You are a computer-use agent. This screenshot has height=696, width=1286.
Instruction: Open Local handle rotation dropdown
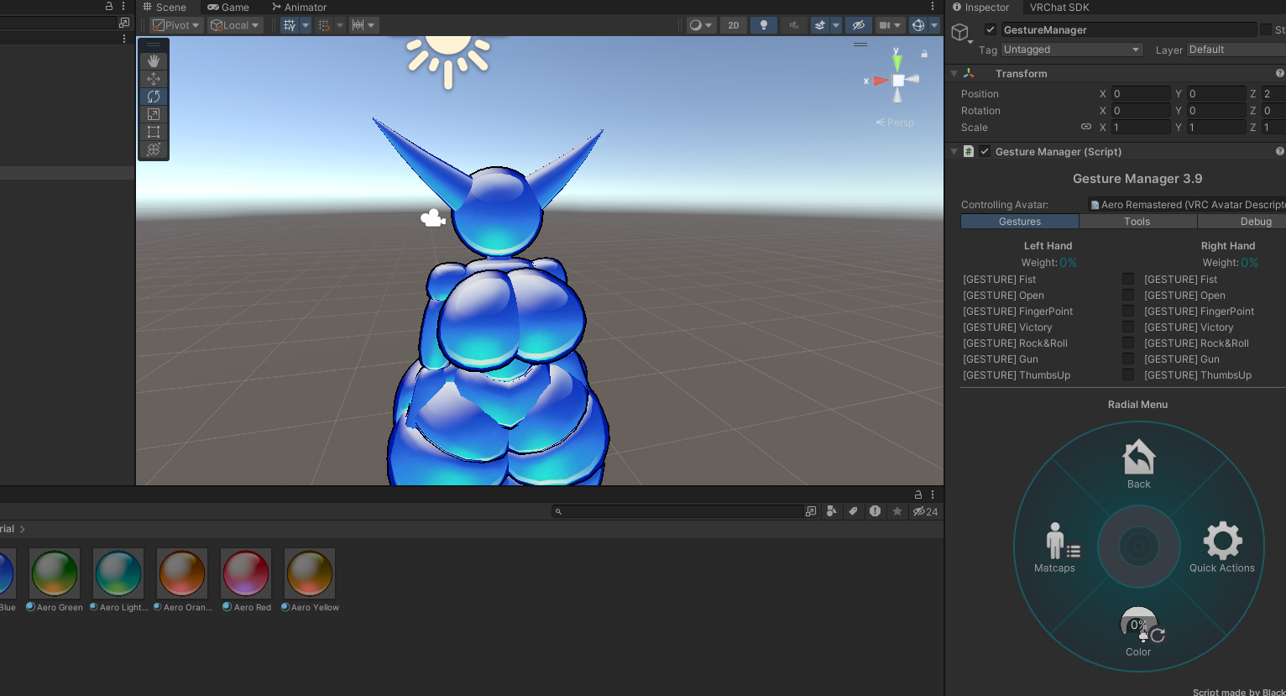click(x=235, y=25)
